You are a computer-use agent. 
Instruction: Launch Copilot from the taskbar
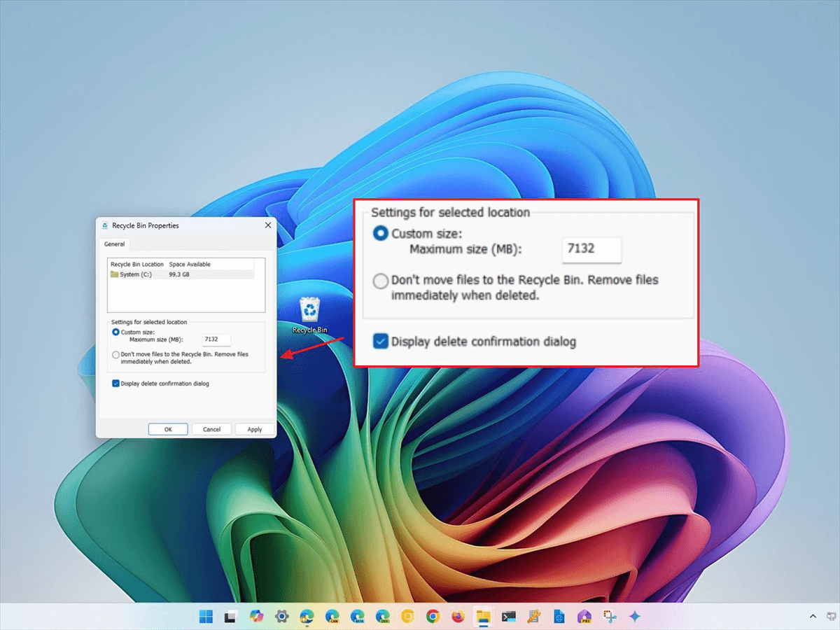256,616
